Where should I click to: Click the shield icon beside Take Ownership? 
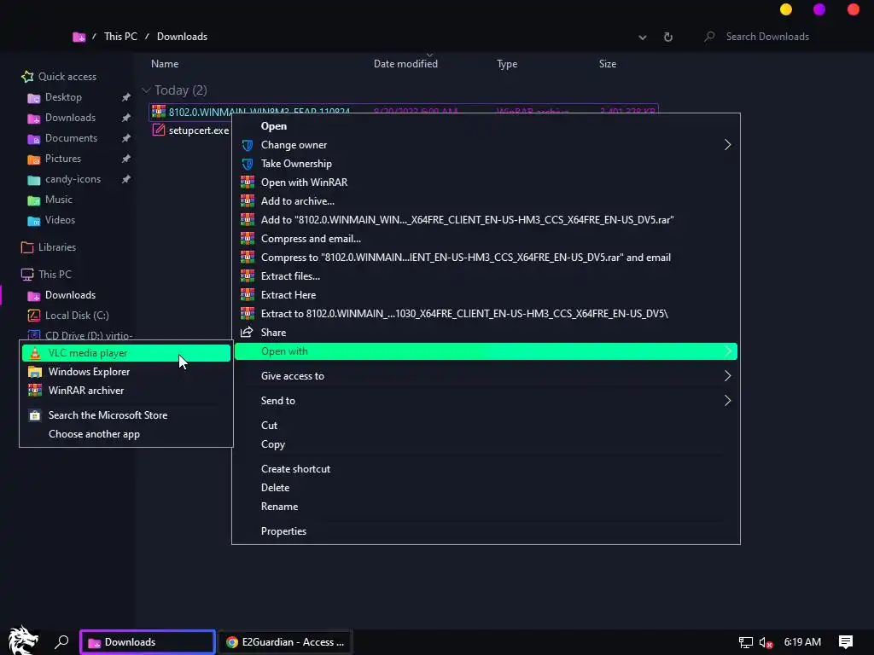pos(248,164)
